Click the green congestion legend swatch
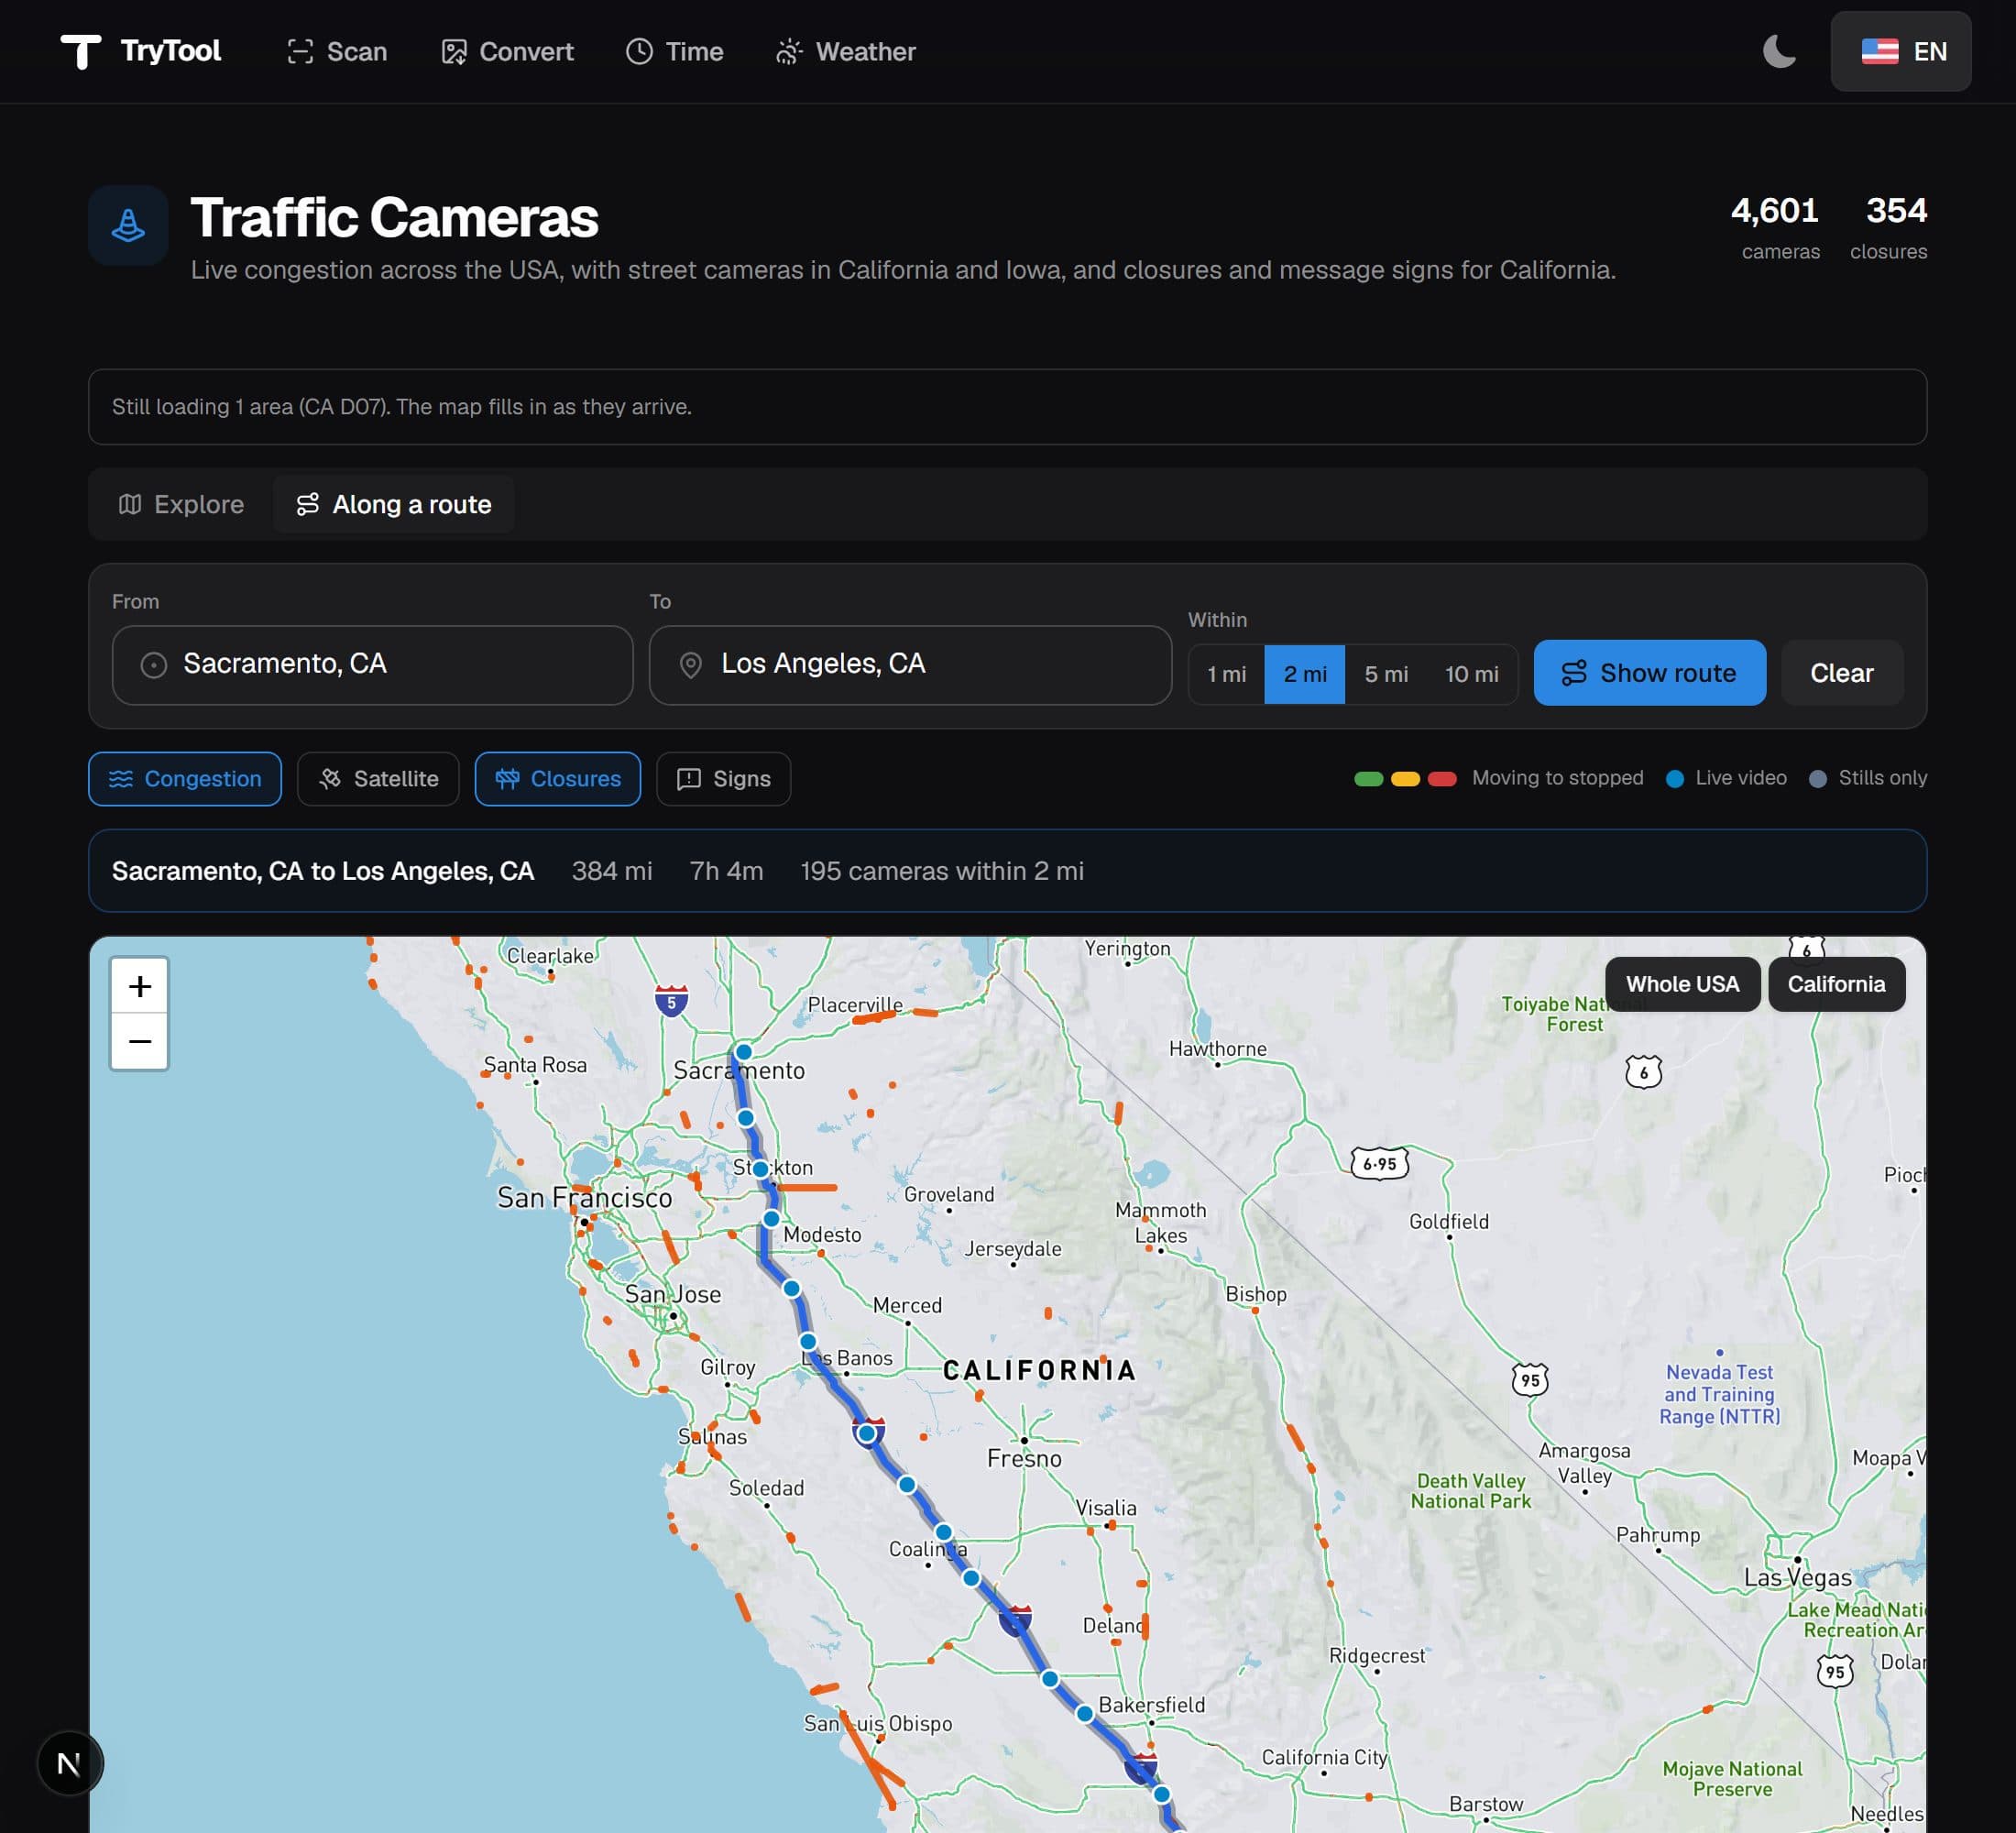This screenshot has height=1833, width=2016. coord(1368,779)
